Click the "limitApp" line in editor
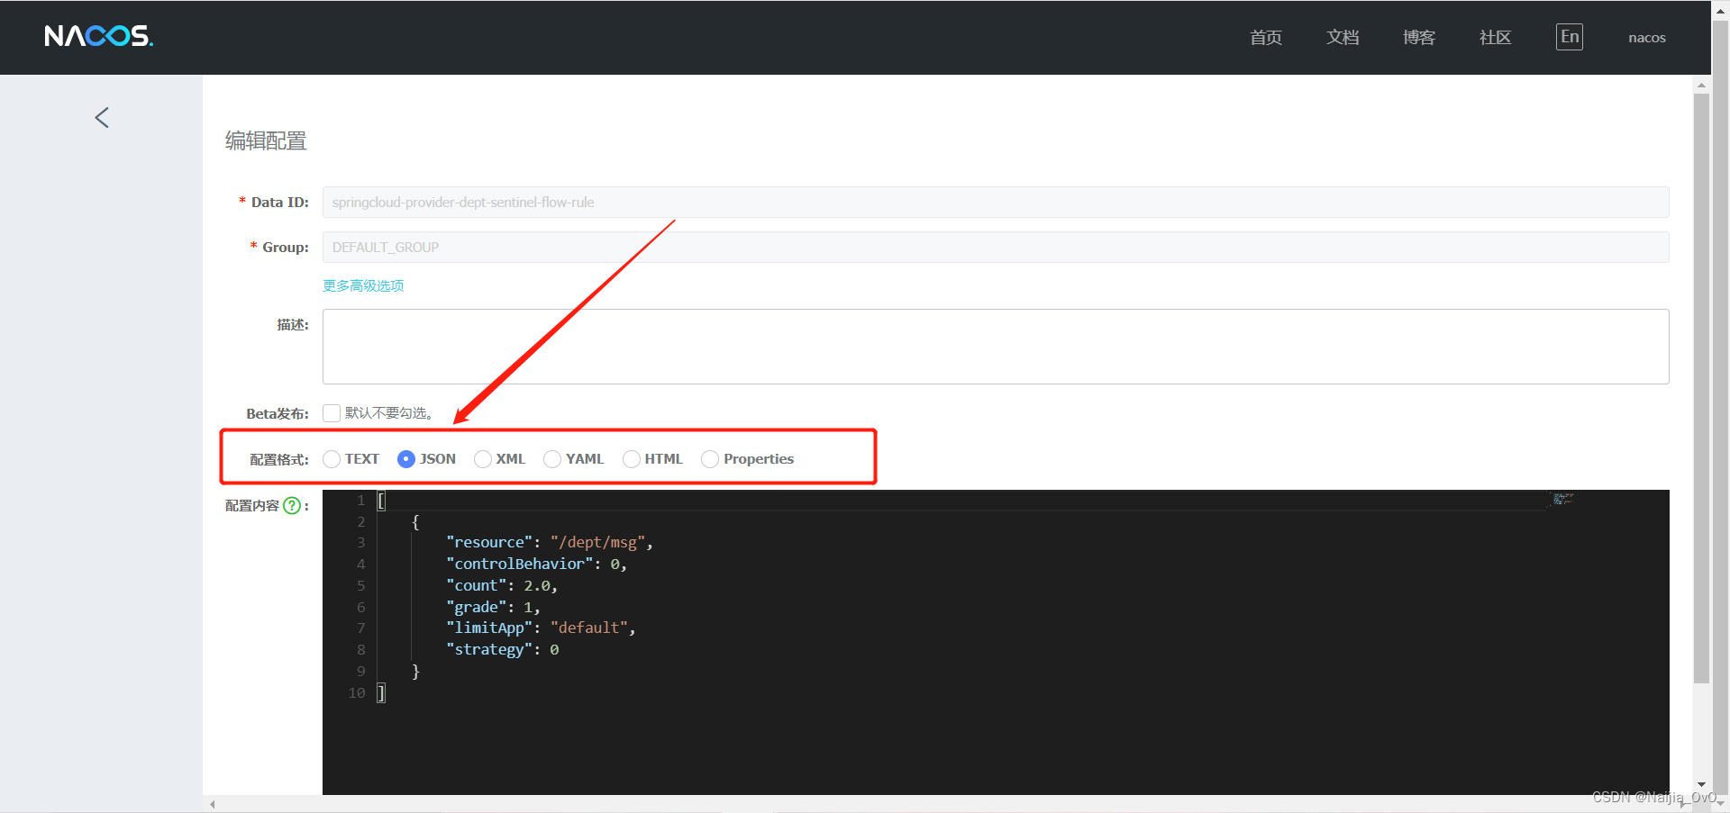Viewport: 1730px width, 813px height. [541, 628]
